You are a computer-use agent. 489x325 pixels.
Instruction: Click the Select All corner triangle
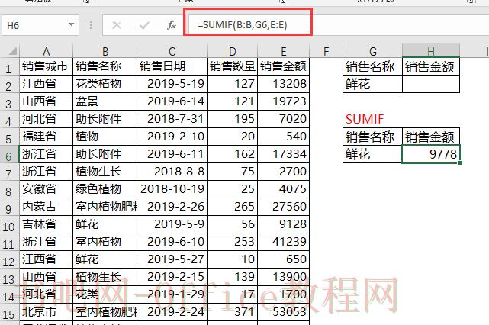(x=12, y=51)
